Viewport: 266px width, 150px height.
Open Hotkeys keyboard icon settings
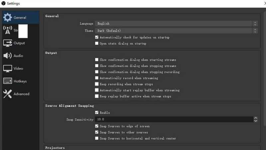[8, 81]
